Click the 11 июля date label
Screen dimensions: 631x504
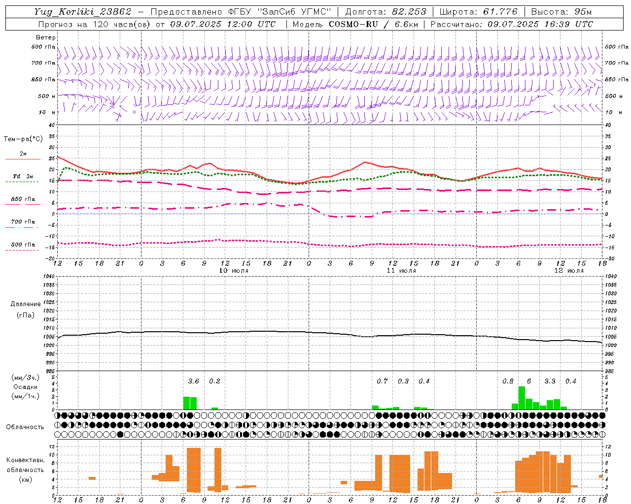[401, 271]
